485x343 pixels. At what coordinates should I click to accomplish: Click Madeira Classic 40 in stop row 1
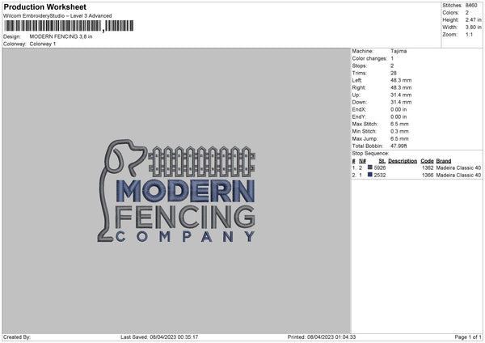458,167
